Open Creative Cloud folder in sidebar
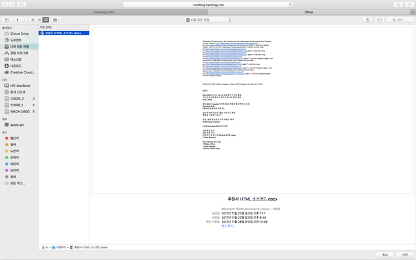This screenshot has width=416, height=260. point(19,72)
